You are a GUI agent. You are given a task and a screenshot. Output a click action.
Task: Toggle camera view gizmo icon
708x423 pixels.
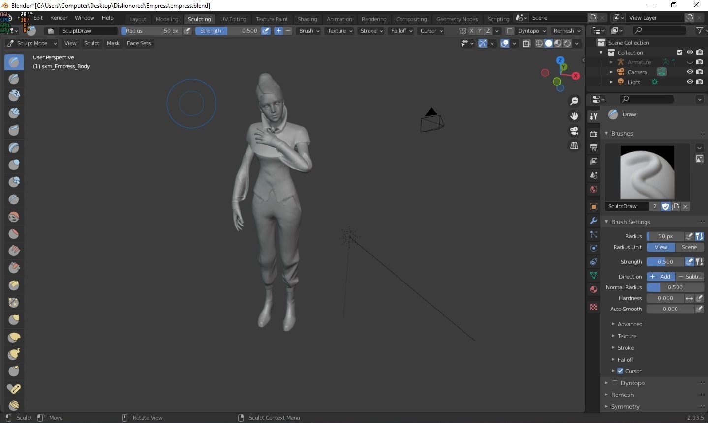(x=574, y=131)
